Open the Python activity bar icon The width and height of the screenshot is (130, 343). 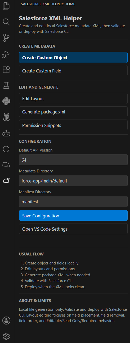(6, 101)
